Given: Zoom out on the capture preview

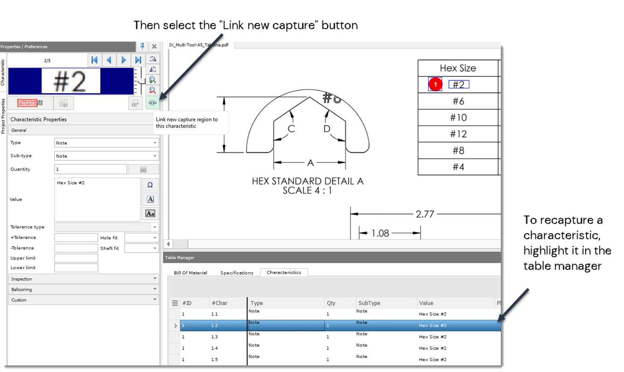Looking at the screenshot, I should (x=153, y=90).
